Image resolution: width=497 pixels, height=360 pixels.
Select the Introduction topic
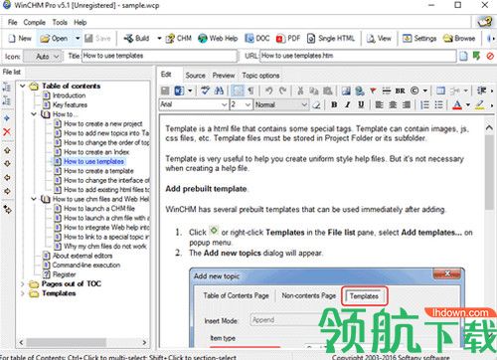point(69,95)
